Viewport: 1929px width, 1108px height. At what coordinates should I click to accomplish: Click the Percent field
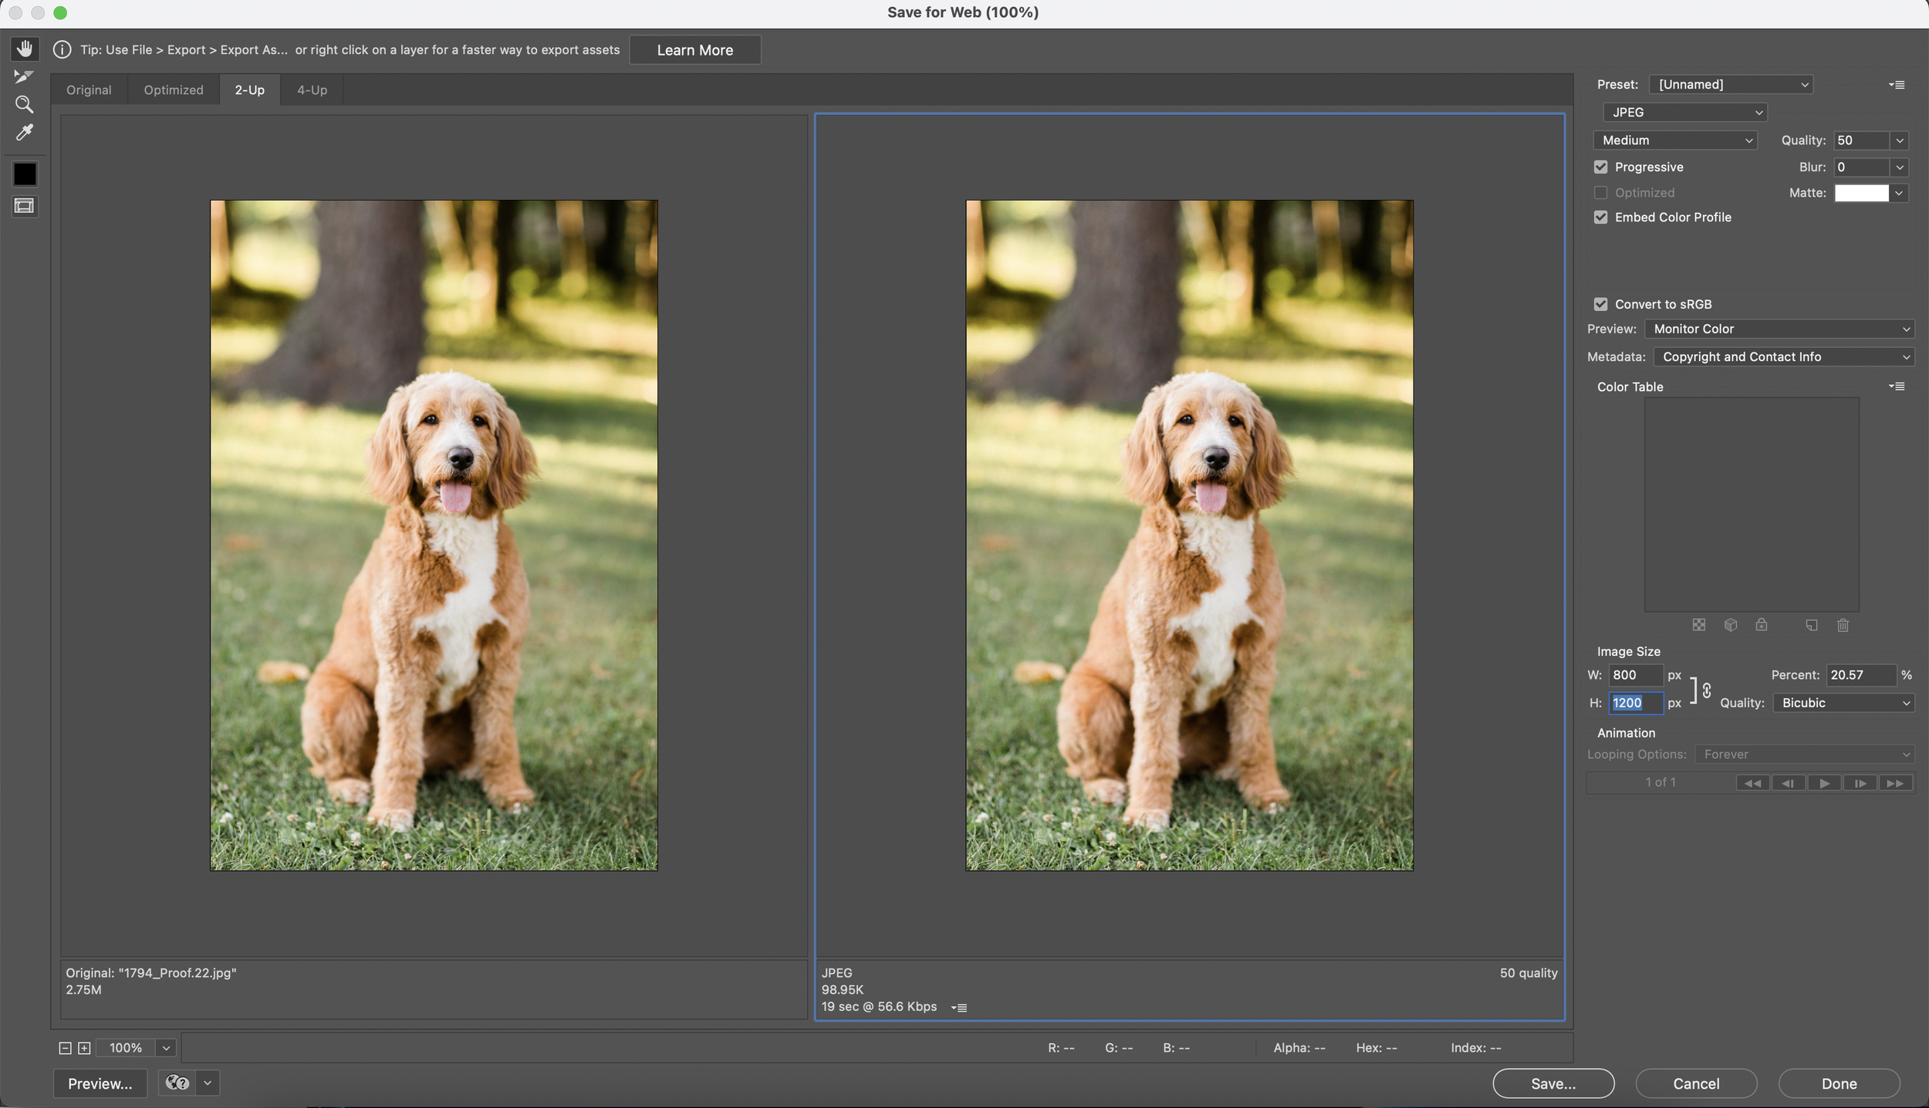[x=1861, y=675]
